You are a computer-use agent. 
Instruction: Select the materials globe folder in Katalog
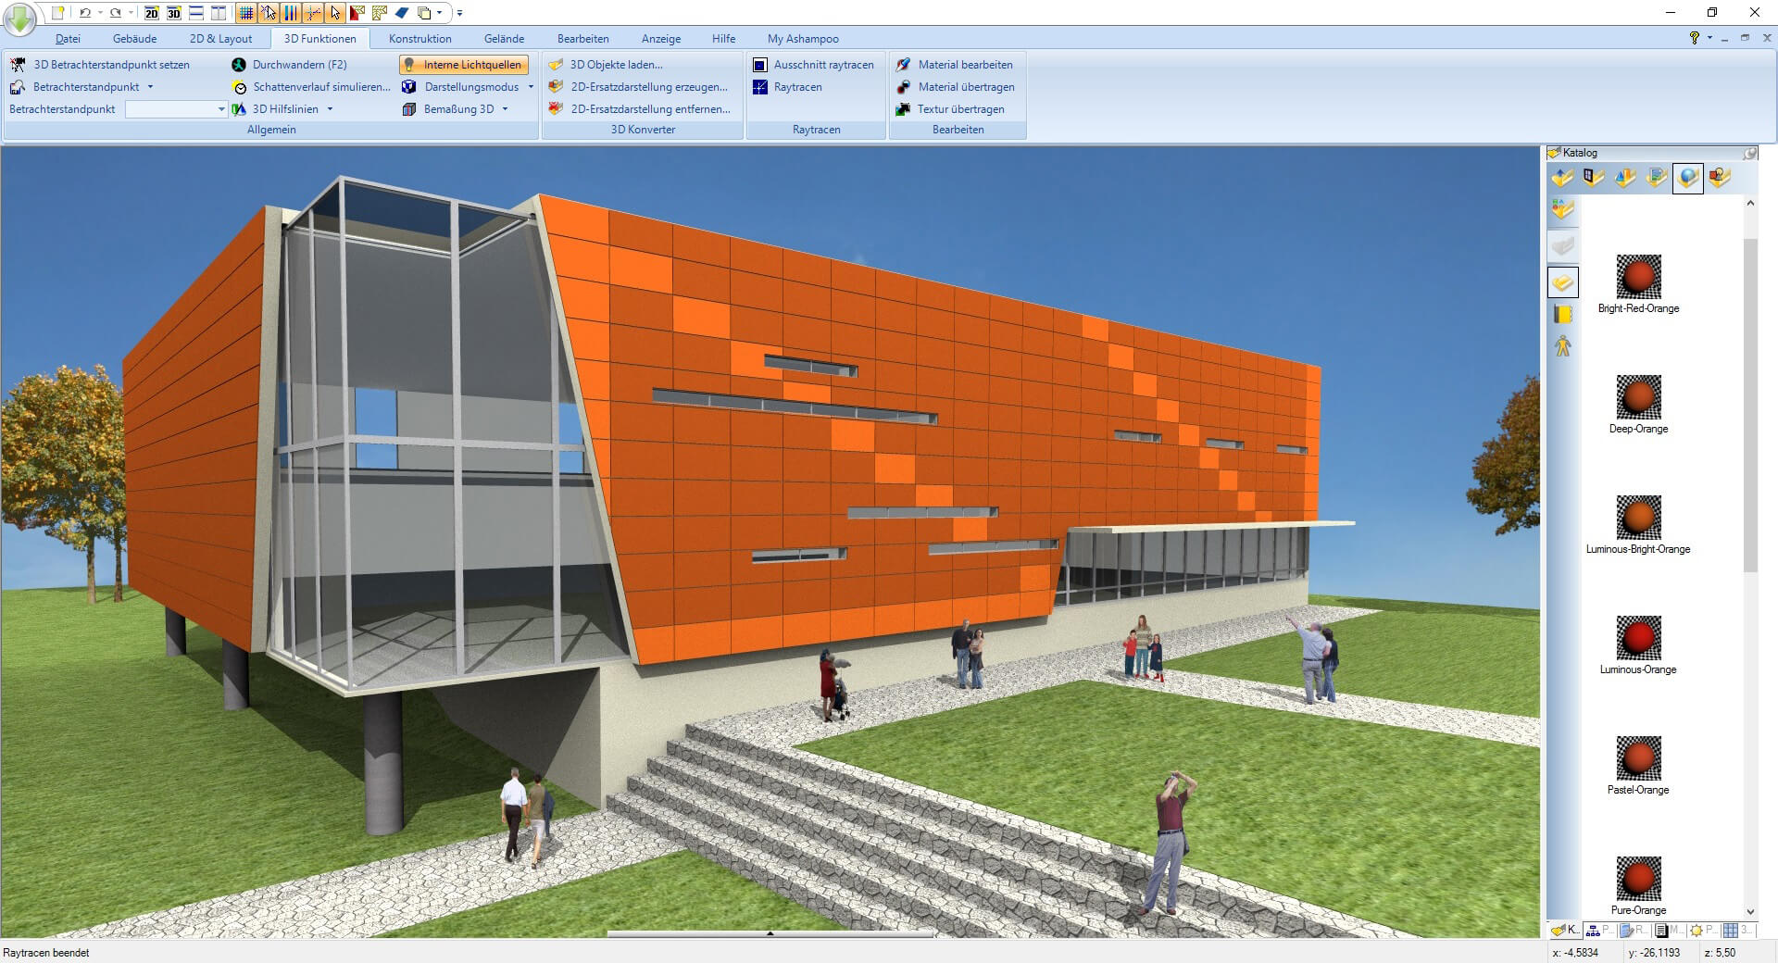click(1687, 178)
